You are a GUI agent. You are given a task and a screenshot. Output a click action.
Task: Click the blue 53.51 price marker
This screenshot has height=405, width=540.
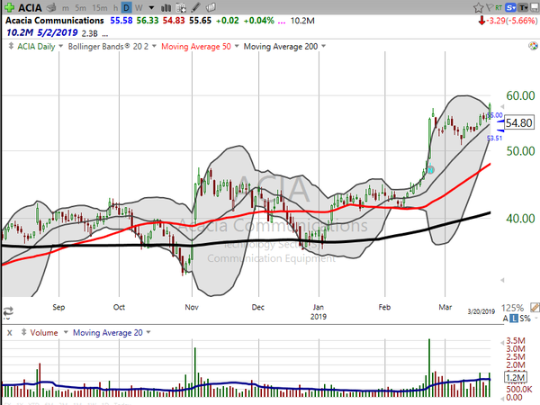[494, 138]
